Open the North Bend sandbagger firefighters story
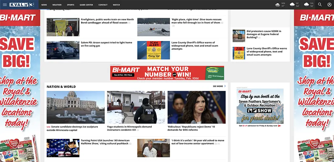 [107, 21]
